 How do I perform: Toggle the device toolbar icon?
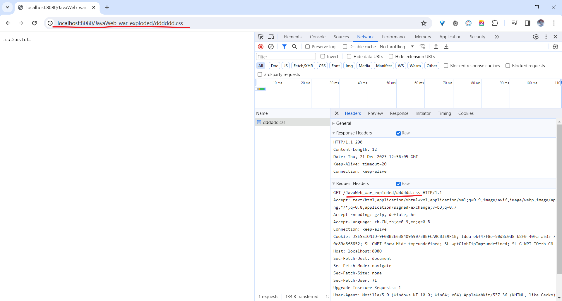pyautogui.click(x=271, y=37)
